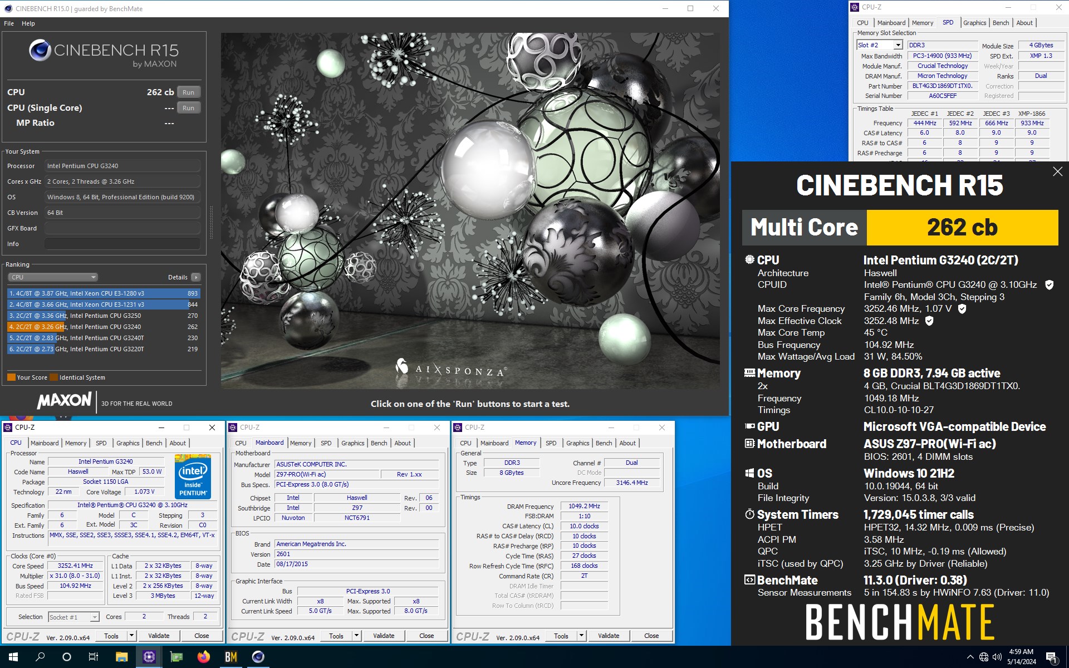This screenshot has width=1069, height=668.
Task: Open the File menu in Cinebench
Action: [9, 23]
